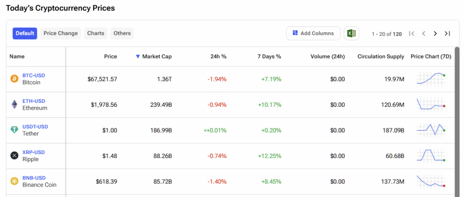The width and height of the screenshot is (465, 197).
Task: Open the USDT-USD link
Action: [35, 127]
